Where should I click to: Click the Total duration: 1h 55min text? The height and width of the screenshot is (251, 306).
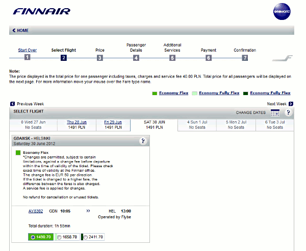(49, 226)
